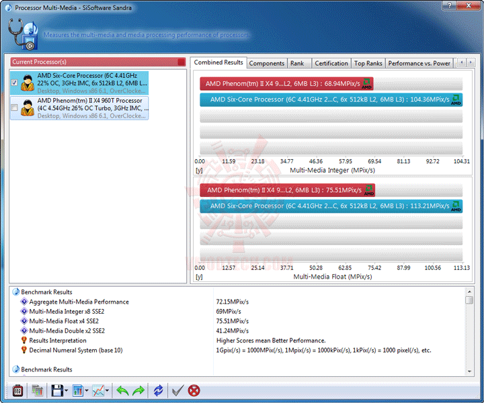Viewport: 484px width, 403px height.
Task: Click the green forward arrow
Action: 138,391
